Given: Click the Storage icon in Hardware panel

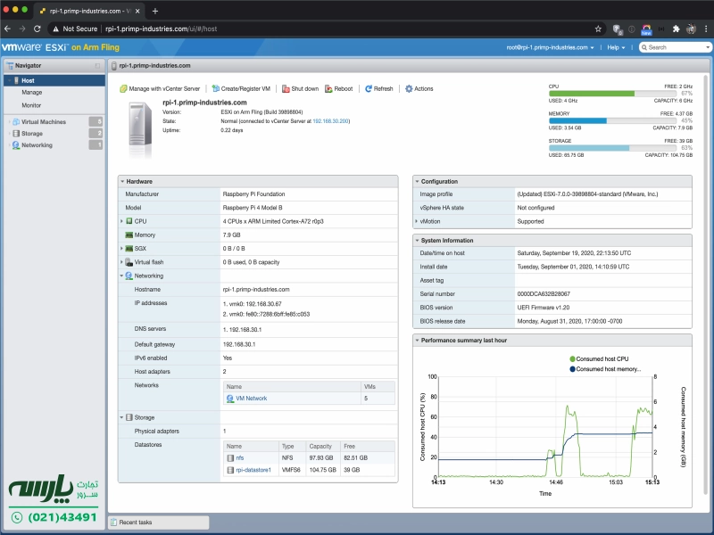Looking at the screenshot, I should click(x=129, y=417).
